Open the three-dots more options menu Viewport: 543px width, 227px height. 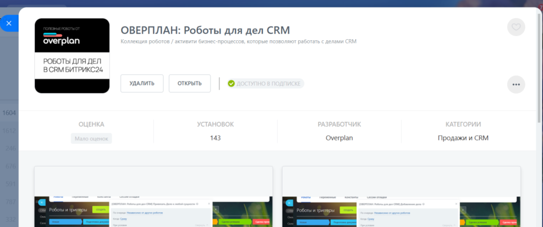point(516,84)
